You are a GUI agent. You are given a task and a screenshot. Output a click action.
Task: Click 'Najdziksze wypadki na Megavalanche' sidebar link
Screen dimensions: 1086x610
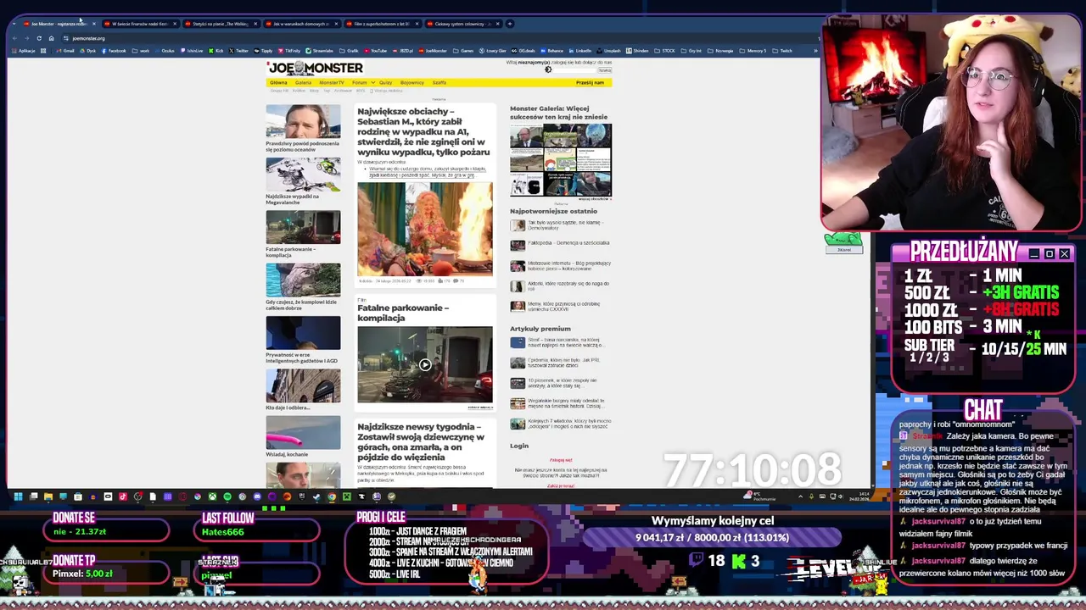click(x=293, y=198)
